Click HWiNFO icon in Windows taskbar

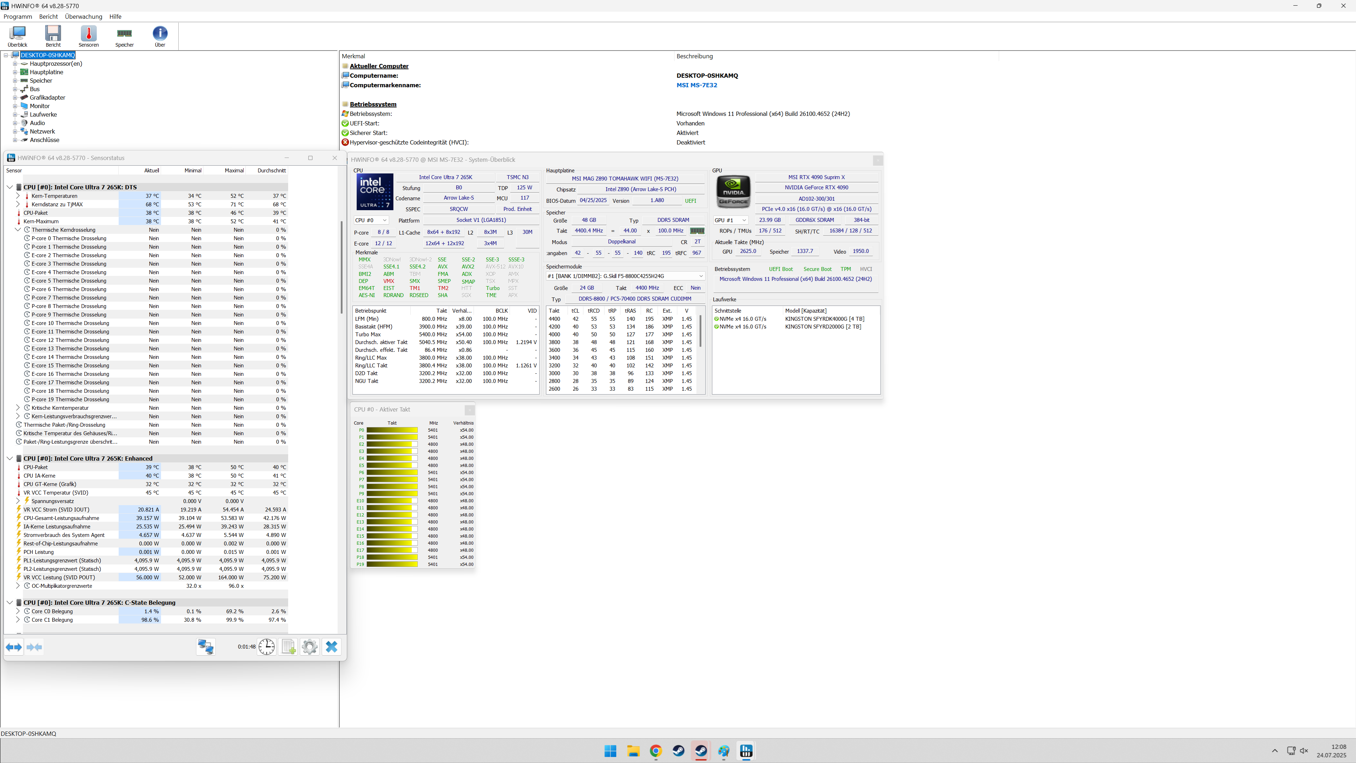point(746,751)
